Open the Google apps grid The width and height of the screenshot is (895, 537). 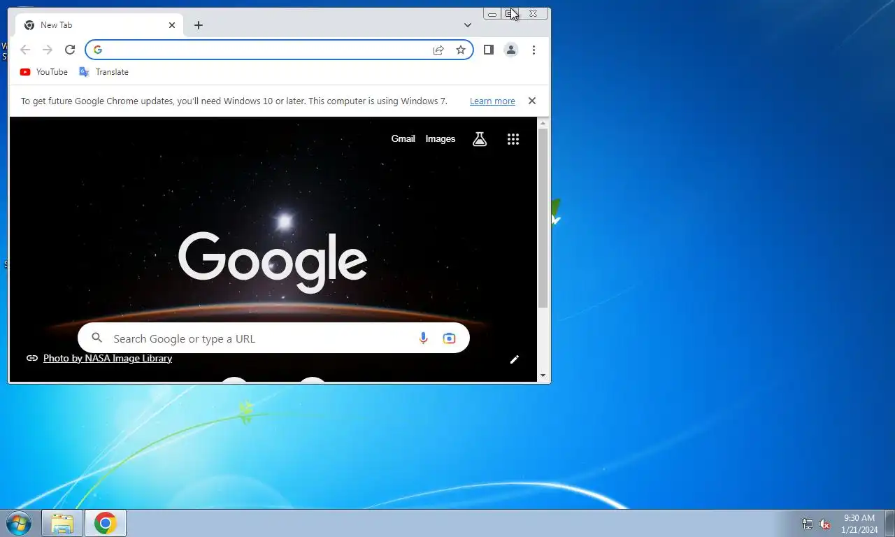click(x=513, y=139)
